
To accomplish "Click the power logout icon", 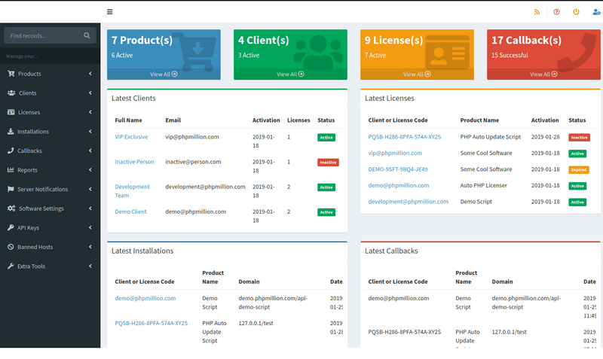I will tap(576, 12).
